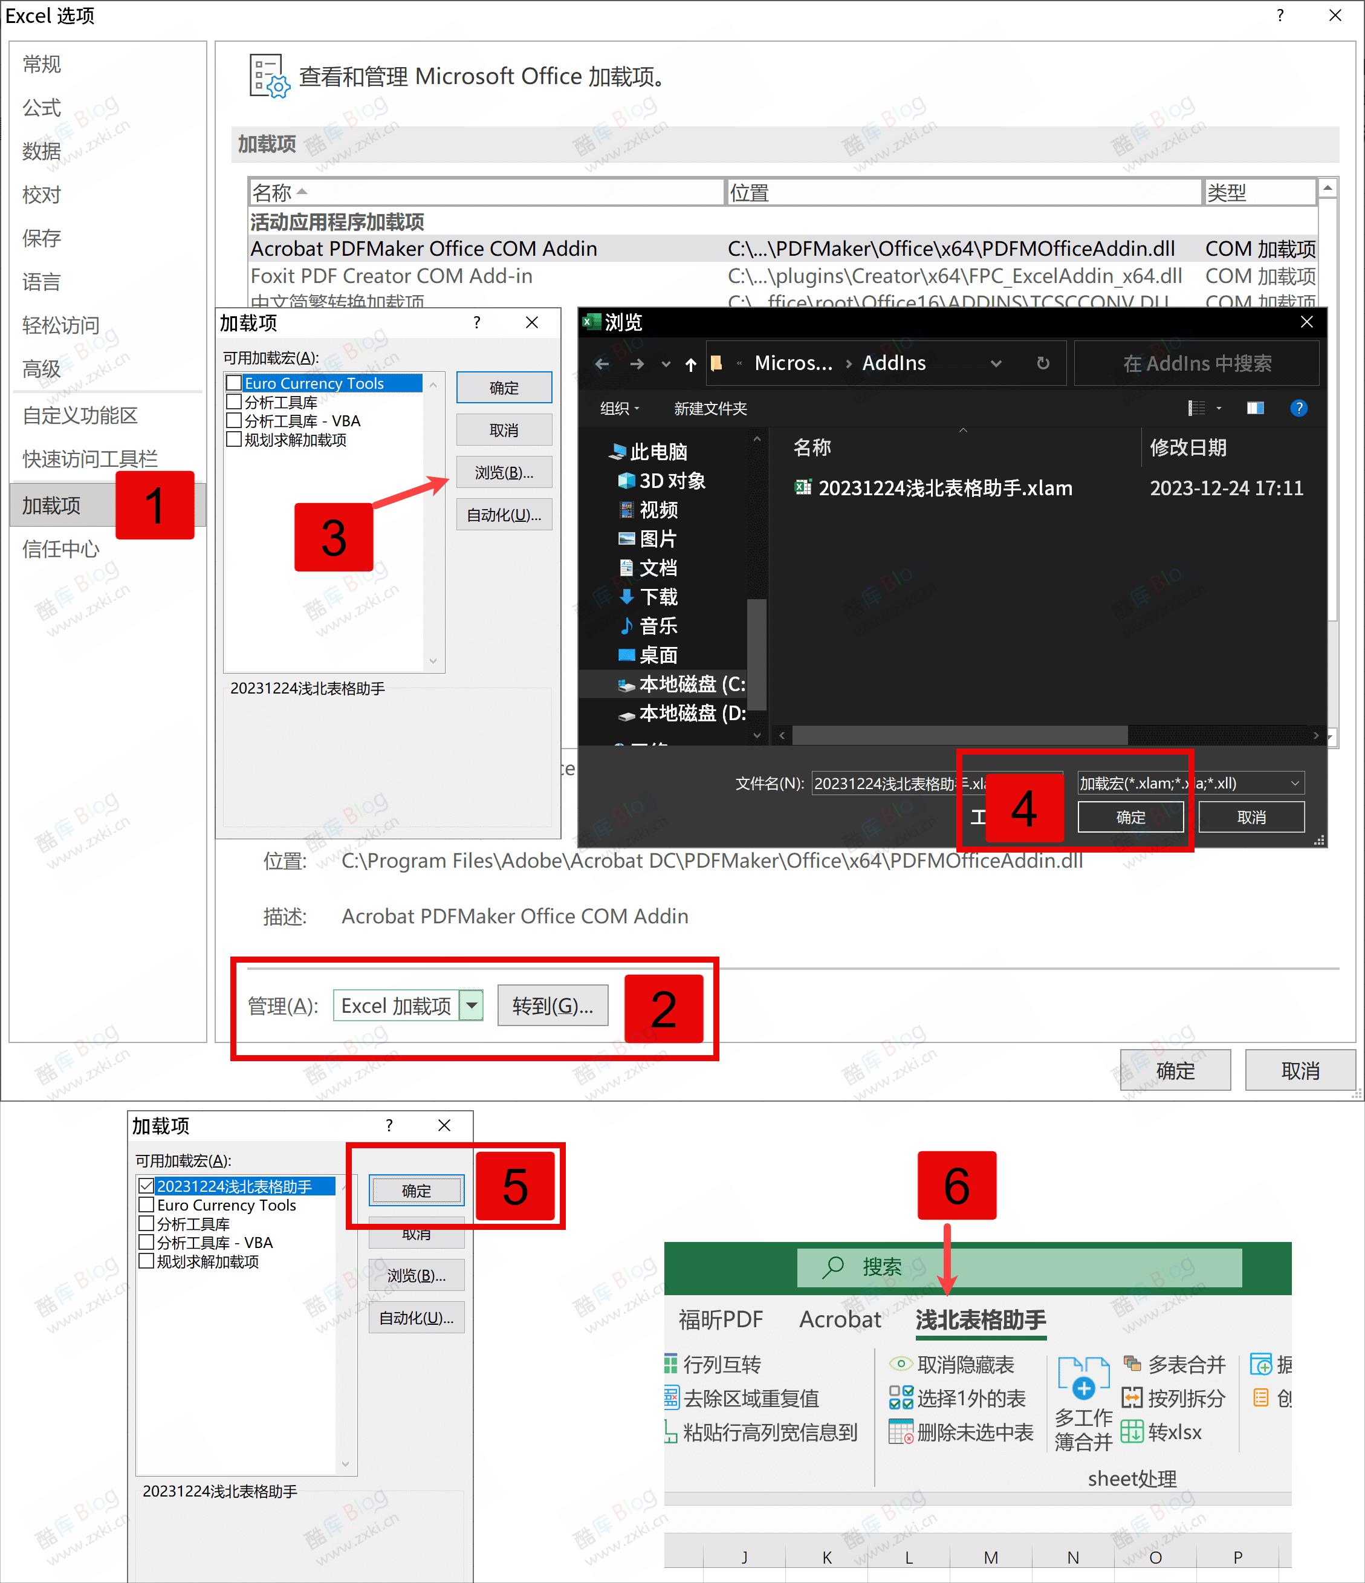Screen dimensions: 1365x1583
Task: Click the 去除区域重复值 icon
Action: [672, 1399]
